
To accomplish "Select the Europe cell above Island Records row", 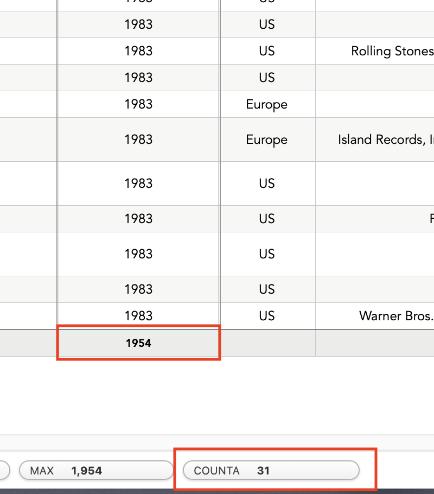I will click(267, 104).
